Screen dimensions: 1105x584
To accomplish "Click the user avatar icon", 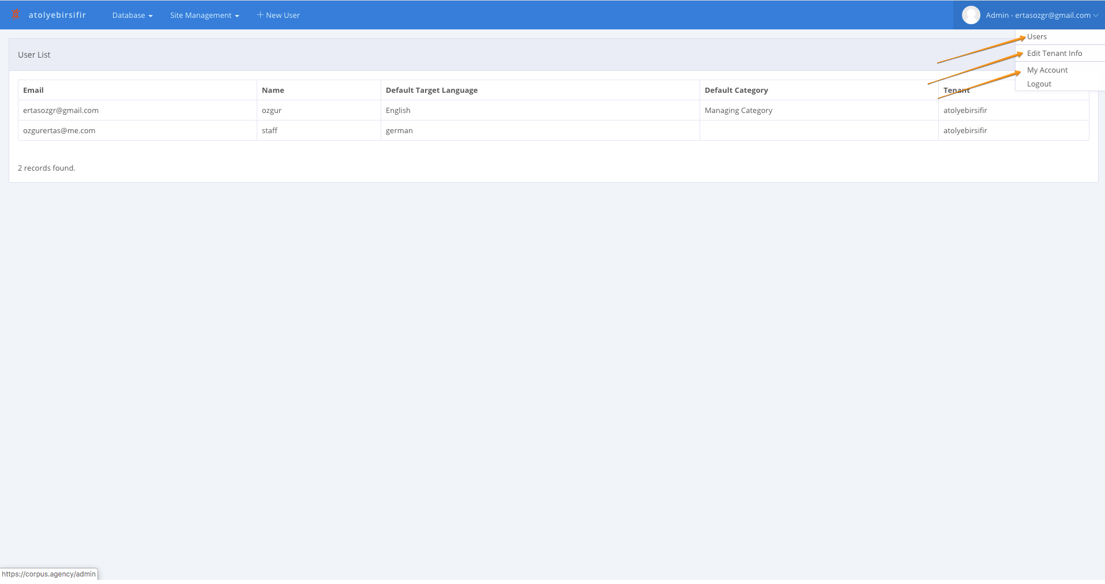I will coord(971,15).
